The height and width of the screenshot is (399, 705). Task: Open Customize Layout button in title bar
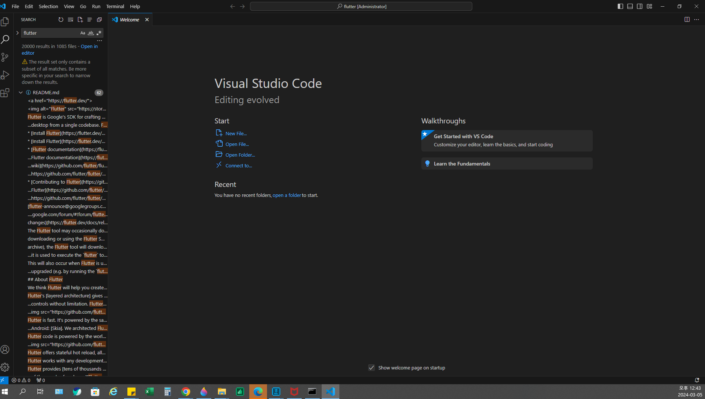click(x=649, y=6)
